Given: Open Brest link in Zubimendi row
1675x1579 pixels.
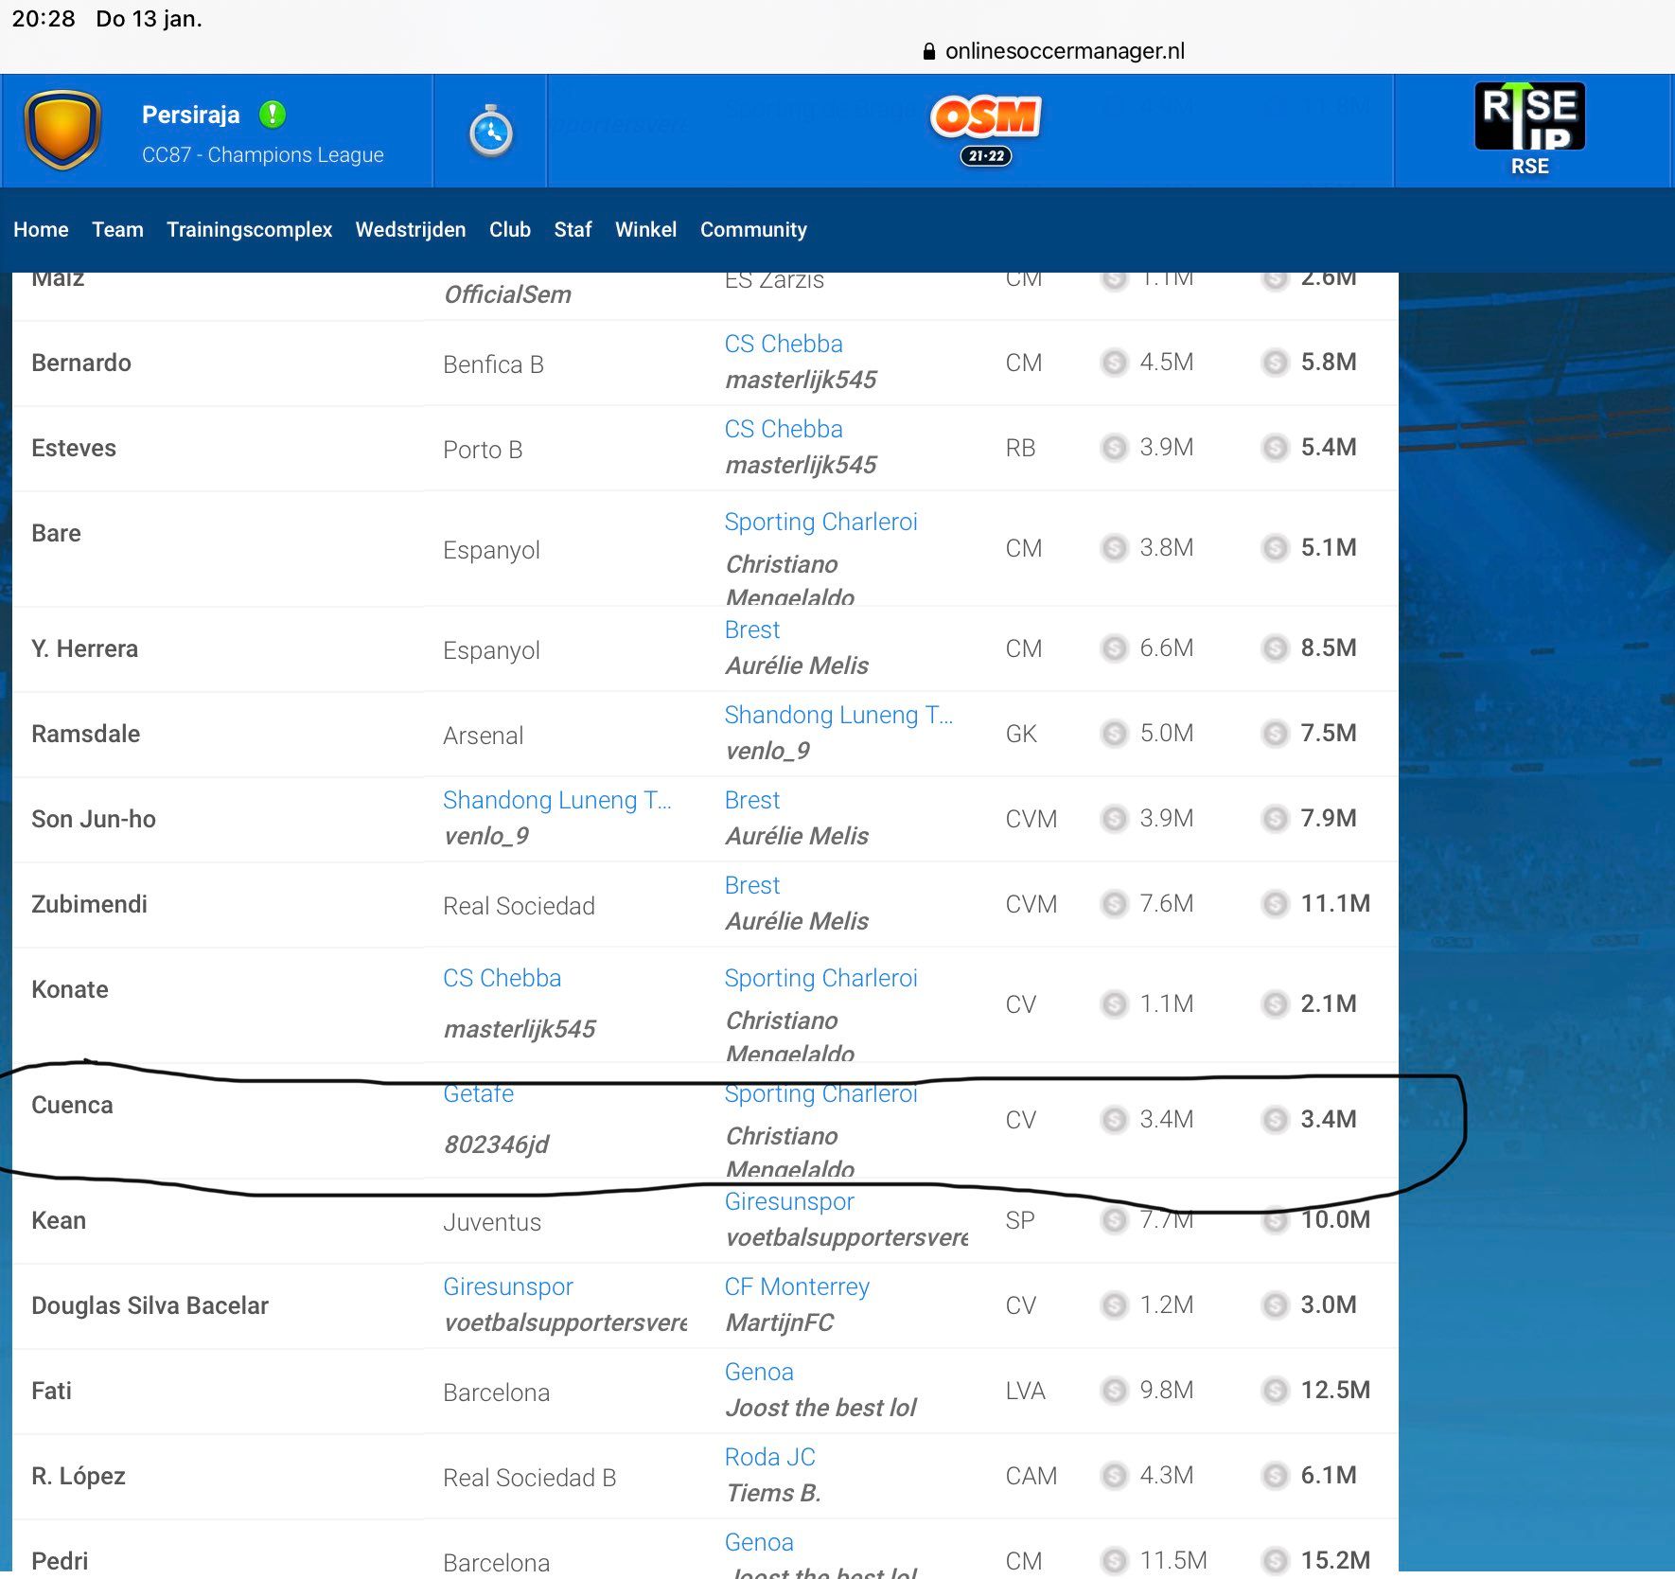Looking at the screenshot, I should [x=752, y=885].
